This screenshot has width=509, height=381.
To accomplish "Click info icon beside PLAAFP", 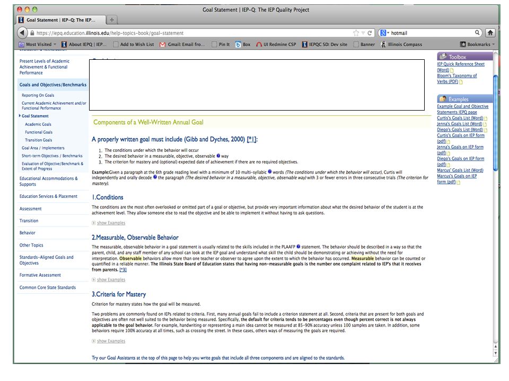I will point(299,247).
